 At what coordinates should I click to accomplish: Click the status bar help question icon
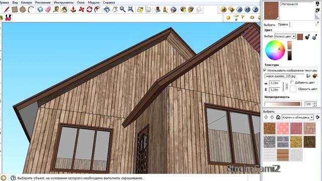13,178
